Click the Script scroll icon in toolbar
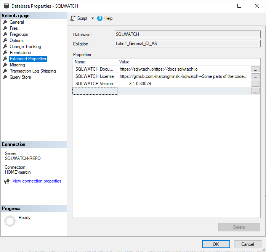 [x=73, y=18]
